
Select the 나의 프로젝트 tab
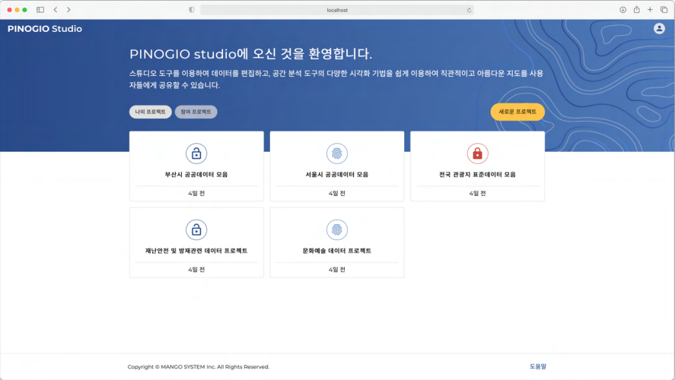(150, 112)
